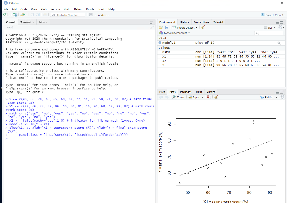Expand the model.1 object in Environment
The width and height of the screenshot is (287, 203).
point(160,43)
